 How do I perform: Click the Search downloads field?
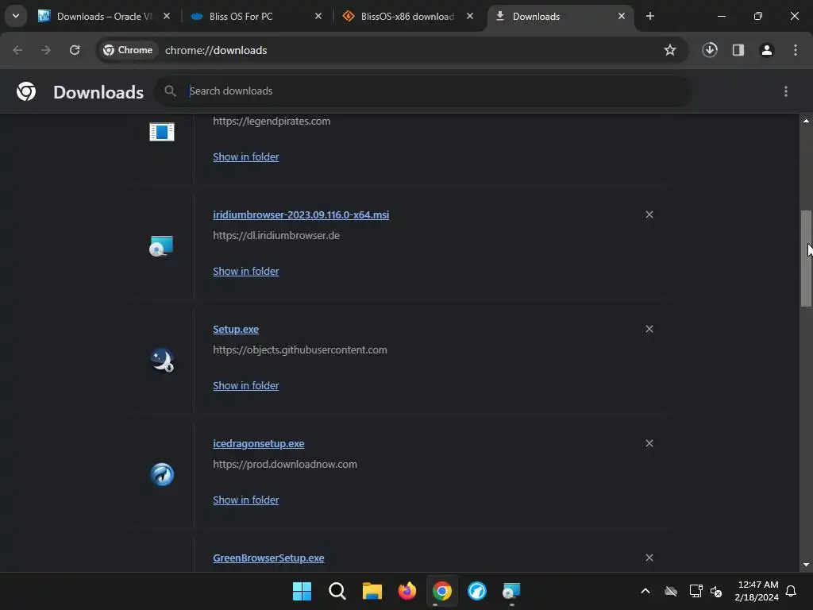pyautogui.click(x=422, y=91)
